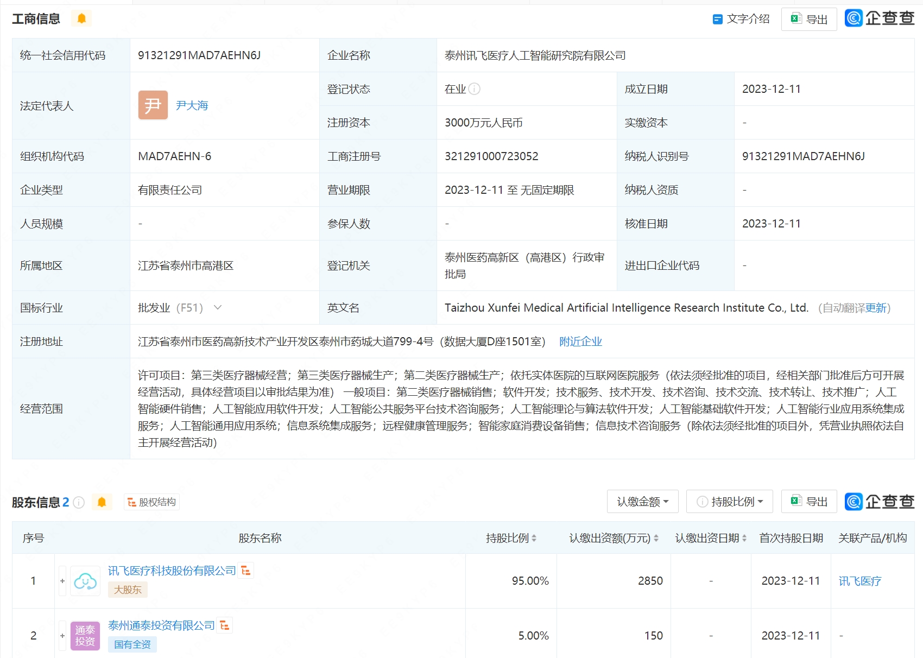The image size is (923, 658).
Task: Open shareholder 泰州通泰投资有限公司 link
Action: 161,625
